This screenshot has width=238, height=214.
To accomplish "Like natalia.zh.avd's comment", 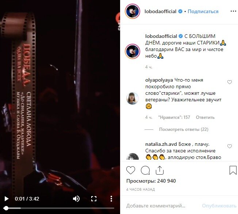I will (230, 146).
